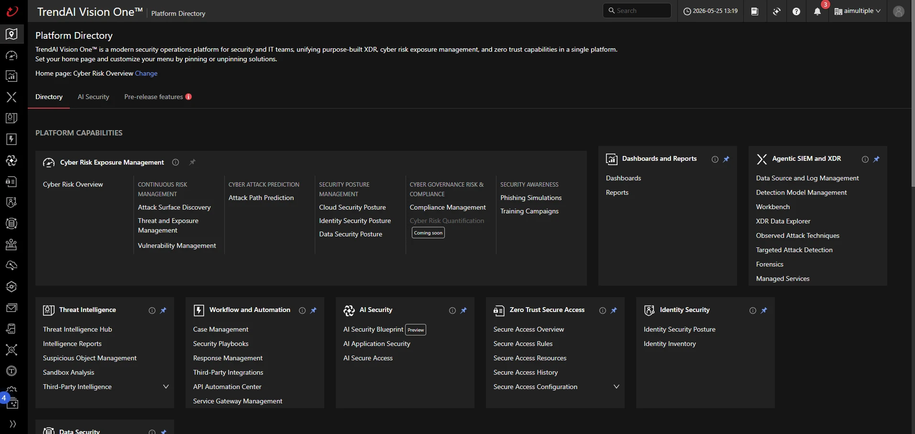Viewport: 915px width, 434px height.
Task: Open the sparkle AI assistant icon in the top bar
Action: click(777, 11)
